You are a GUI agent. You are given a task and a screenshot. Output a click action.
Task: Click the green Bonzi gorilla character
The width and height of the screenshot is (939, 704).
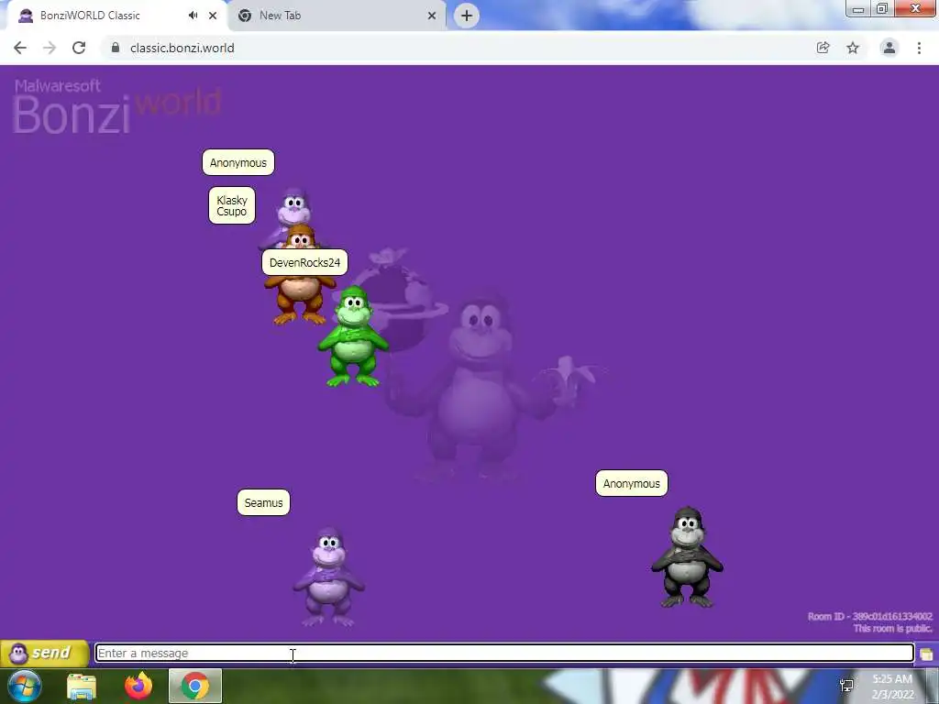[x=353, y=336]
